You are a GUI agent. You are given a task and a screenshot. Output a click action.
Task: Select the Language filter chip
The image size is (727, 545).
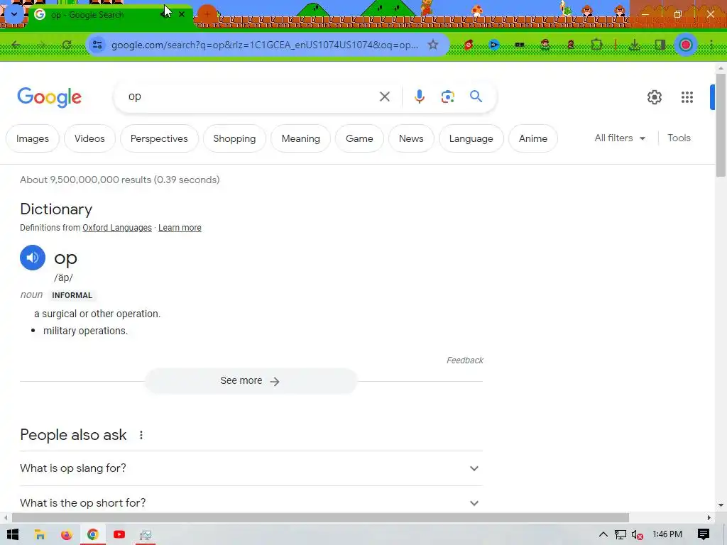coord(471,138)
